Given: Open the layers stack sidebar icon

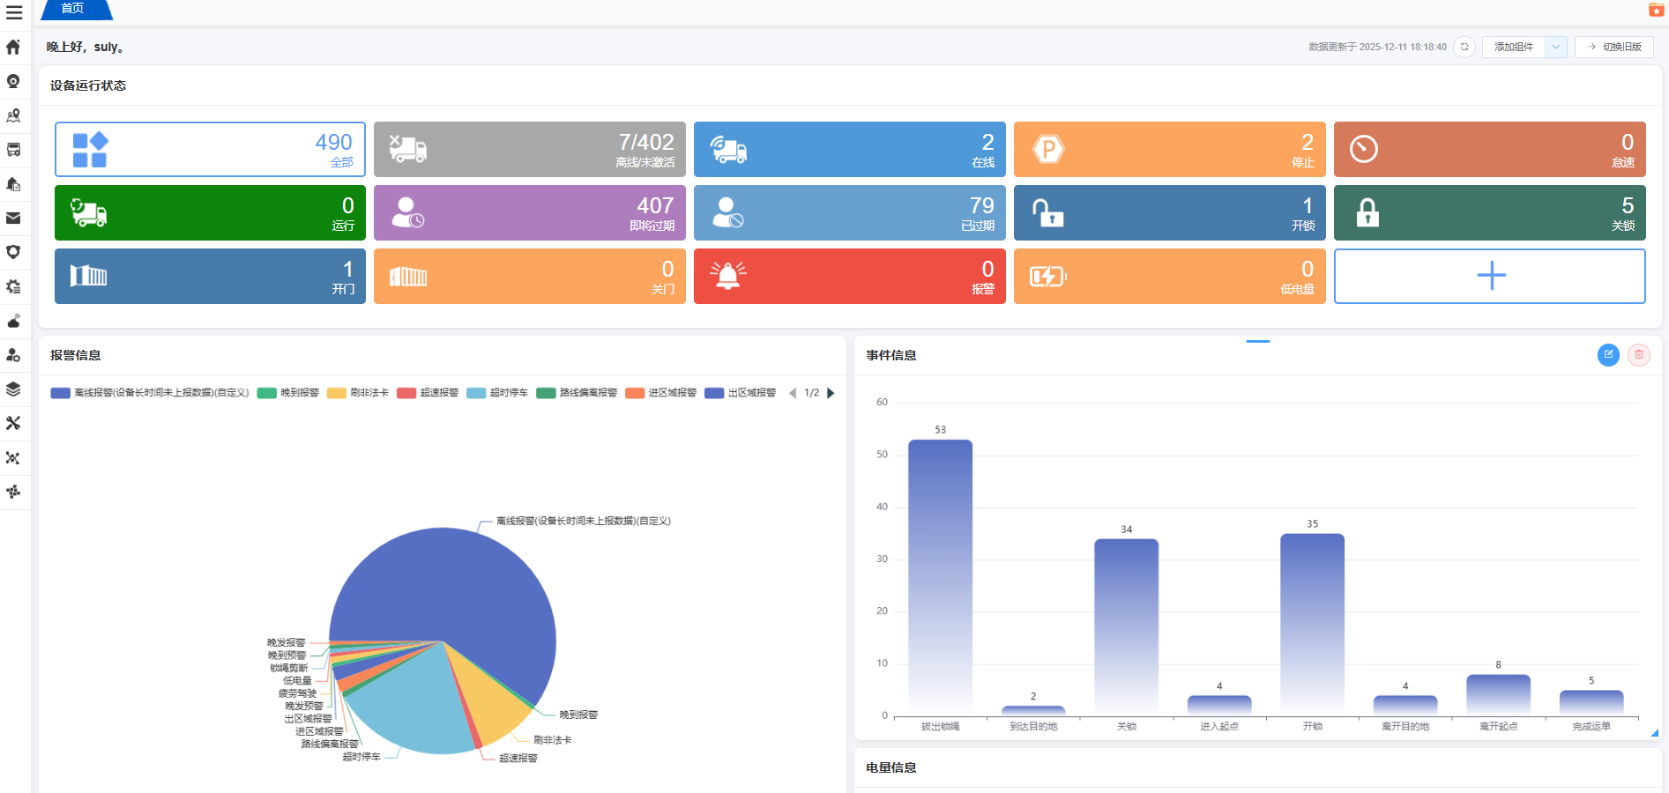Looking at the screenshot, I should (x=13, y=389).
